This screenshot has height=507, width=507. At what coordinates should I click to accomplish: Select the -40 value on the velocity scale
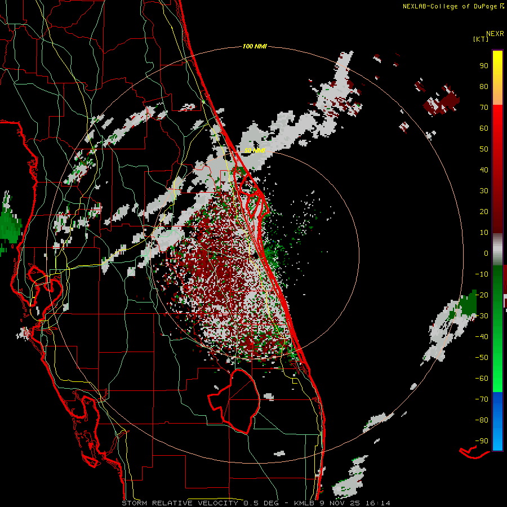482,337
